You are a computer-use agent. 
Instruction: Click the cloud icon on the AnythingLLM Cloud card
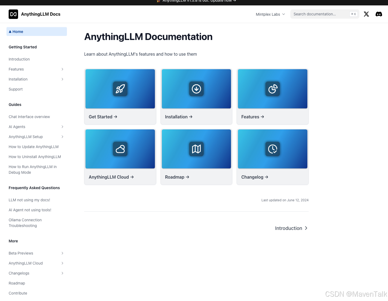tap(120, 149)
